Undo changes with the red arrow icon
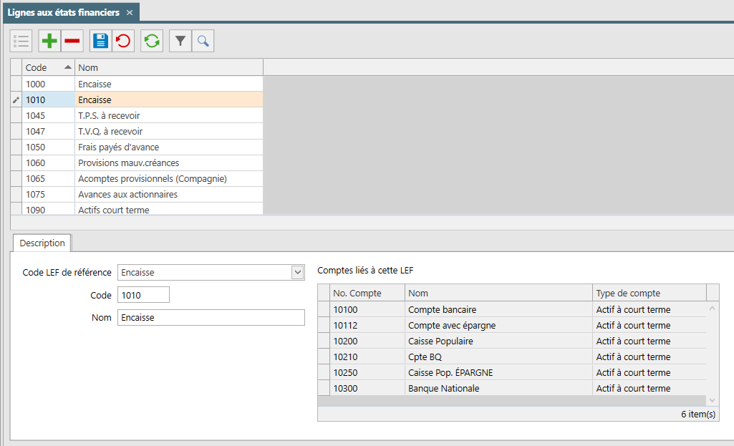 point(124,42)
